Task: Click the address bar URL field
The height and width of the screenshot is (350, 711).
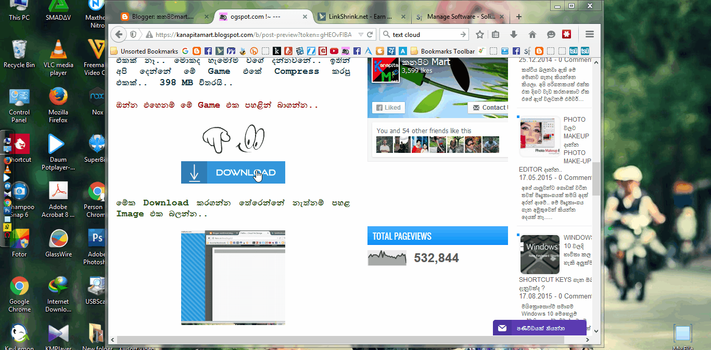Action: [x=255, y=34]
